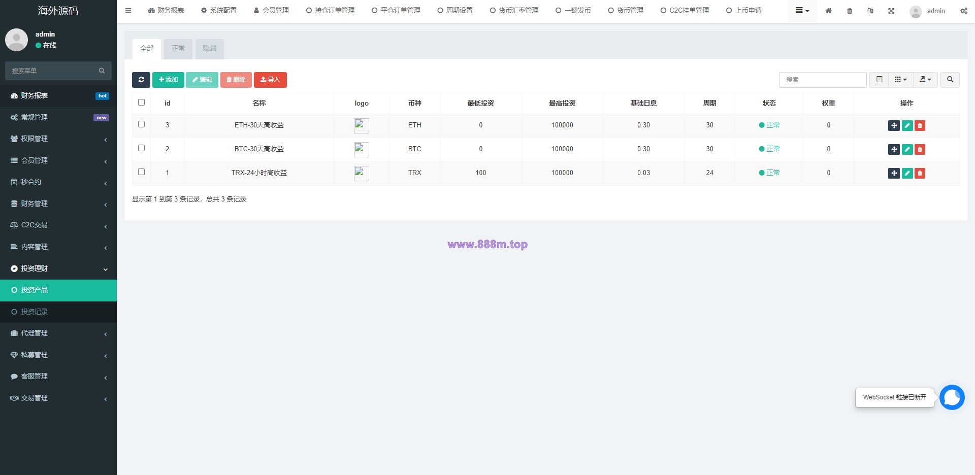The width and height of the screenshot is (975, 475).
Task: Sort the table by the 周期 column header
Action: [x=709, y=103]
